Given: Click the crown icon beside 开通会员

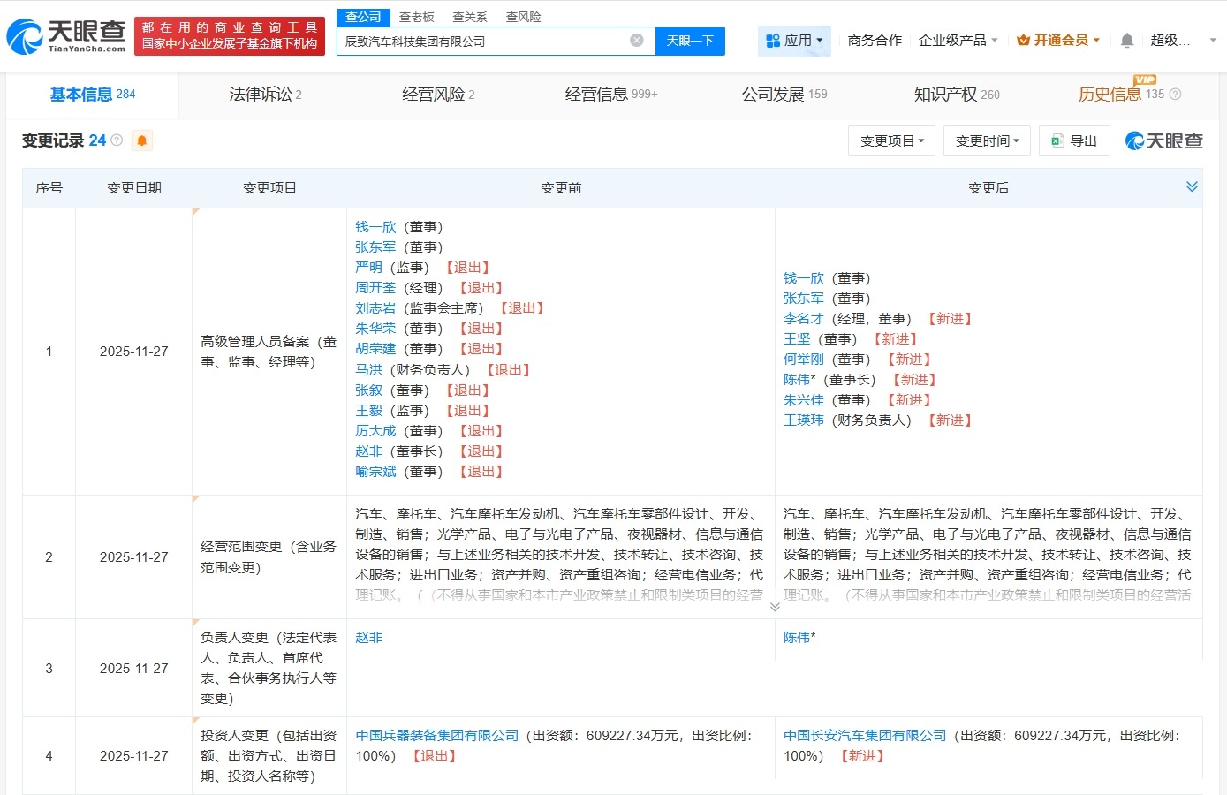Looking at the screenshot, I should click(1023, 40).
